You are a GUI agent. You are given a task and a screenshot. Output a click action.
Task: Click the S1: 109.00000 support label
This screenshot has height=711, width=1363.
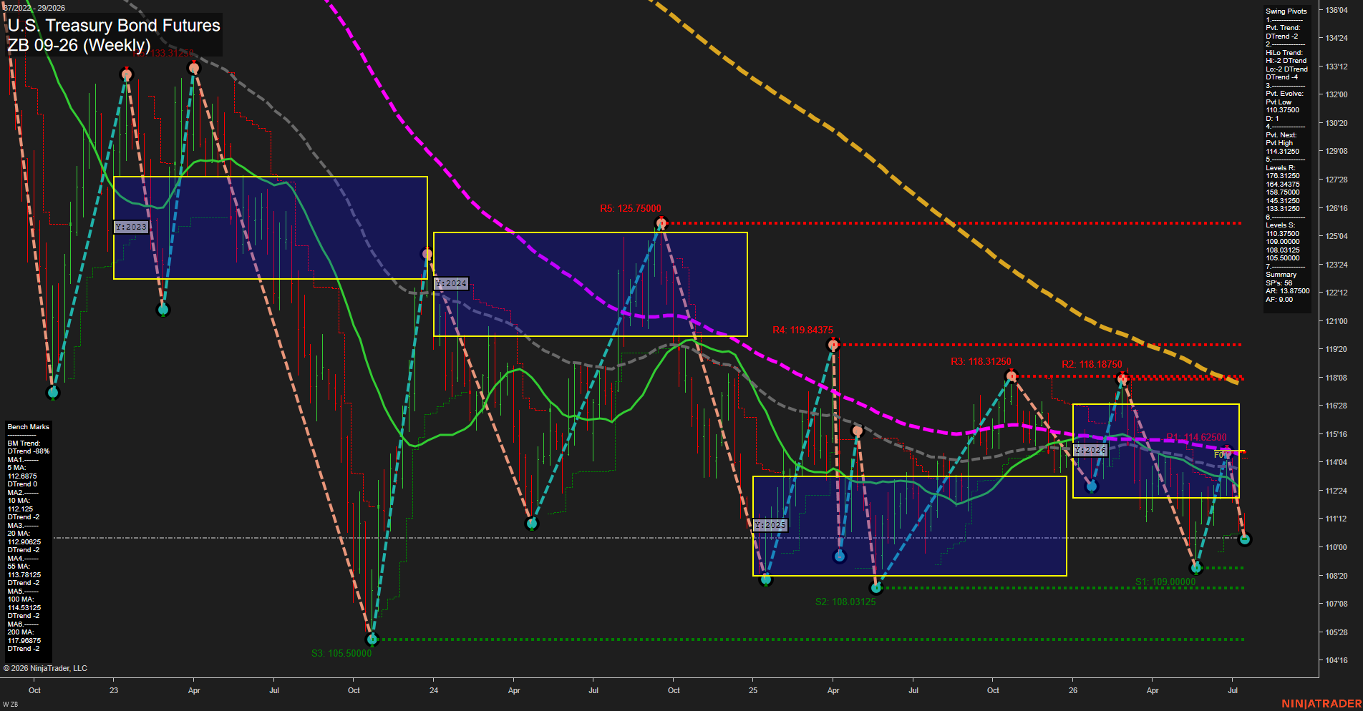(1165, 582)
